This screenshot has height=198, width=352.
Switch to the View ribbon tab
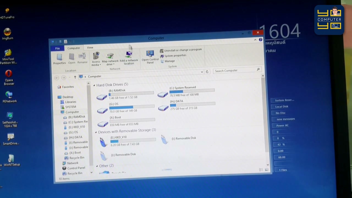click(x=90, y=48)
